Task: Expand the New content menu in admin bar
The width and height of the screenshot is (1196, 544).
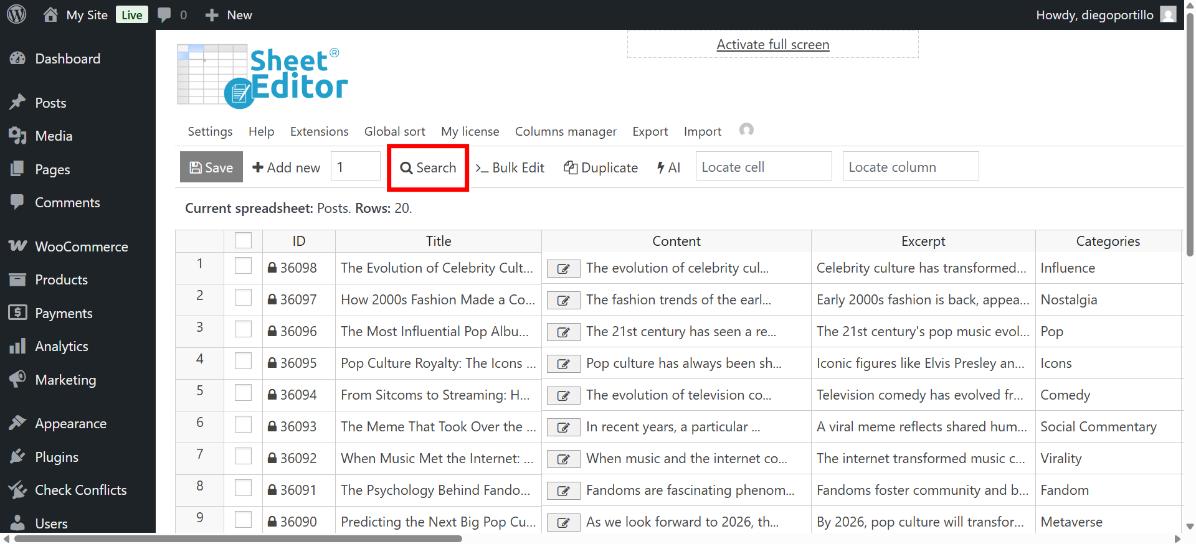Action: coord(229,15)
